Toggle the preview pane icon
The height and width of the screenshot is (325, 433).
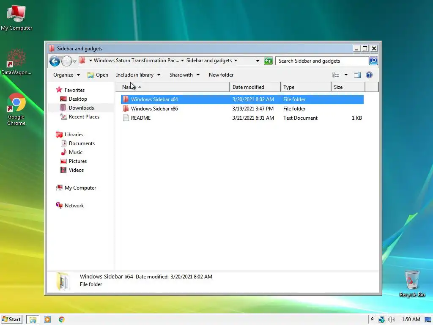tap(357, 75)
